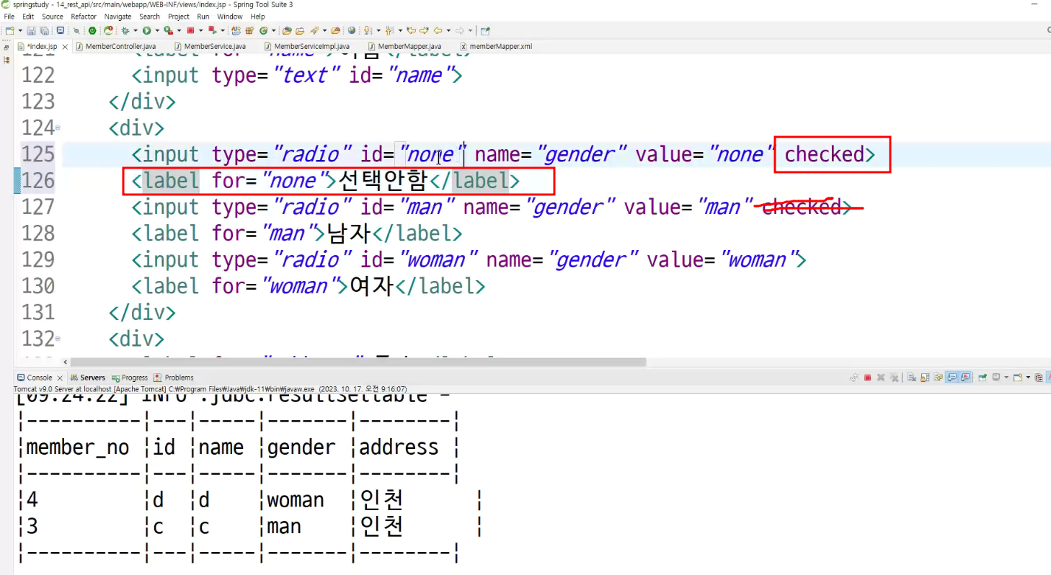Click the 남자 label text on line 128
Screen dimensions: 1051x575
click(349, 233)
